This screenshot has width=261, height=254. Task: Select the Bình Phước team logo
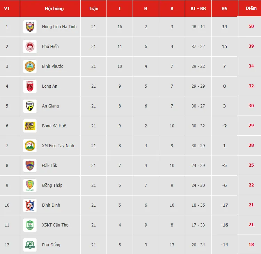tap(30, 66)
